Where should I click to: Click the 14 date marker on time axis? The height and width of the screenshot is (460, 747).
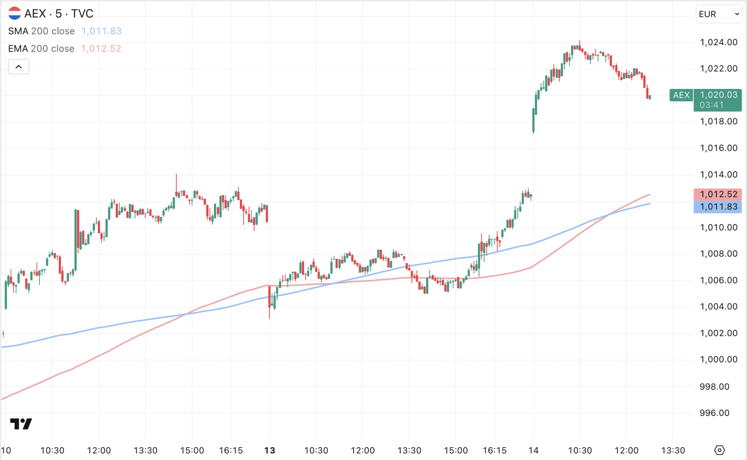point(533,450)
